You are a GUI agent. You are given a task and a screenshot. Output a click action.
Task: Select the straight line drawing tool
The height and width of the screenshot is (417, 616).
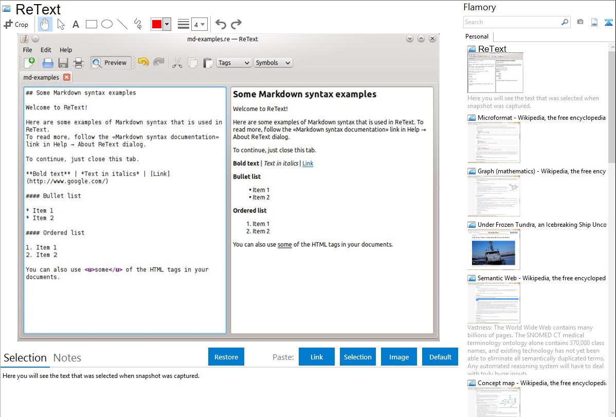[x=122, y=24]
